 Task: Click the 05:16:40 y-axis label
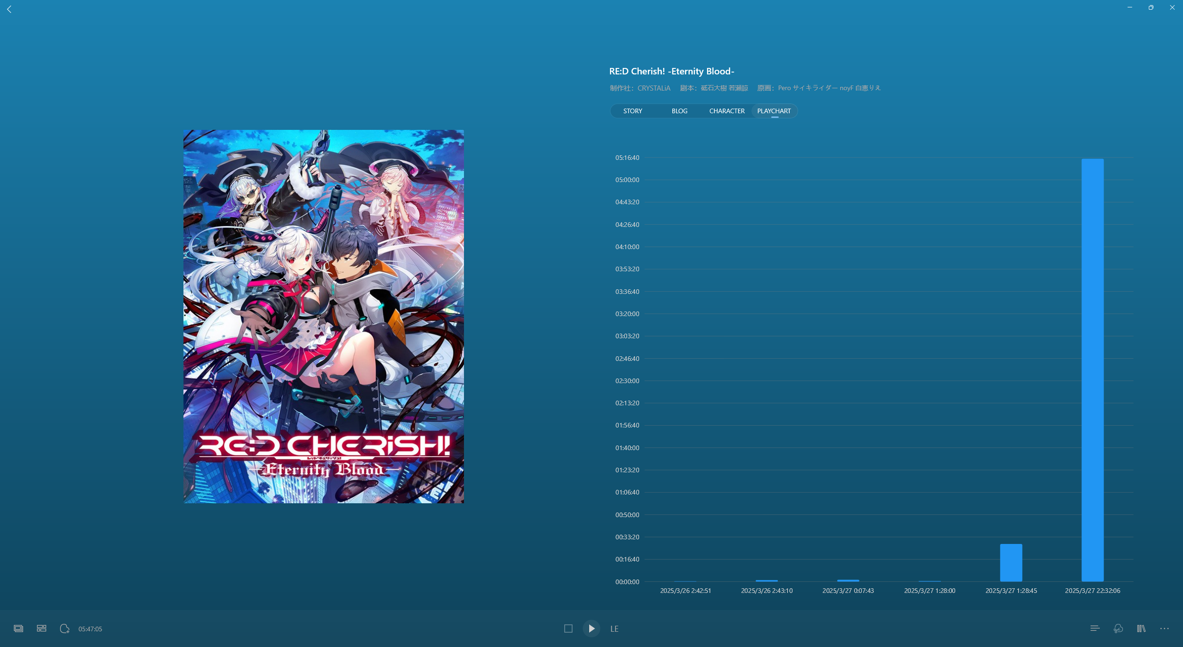(x=627, y=158)
